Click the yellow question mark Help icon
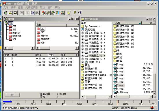 click(x=75, y=13)
